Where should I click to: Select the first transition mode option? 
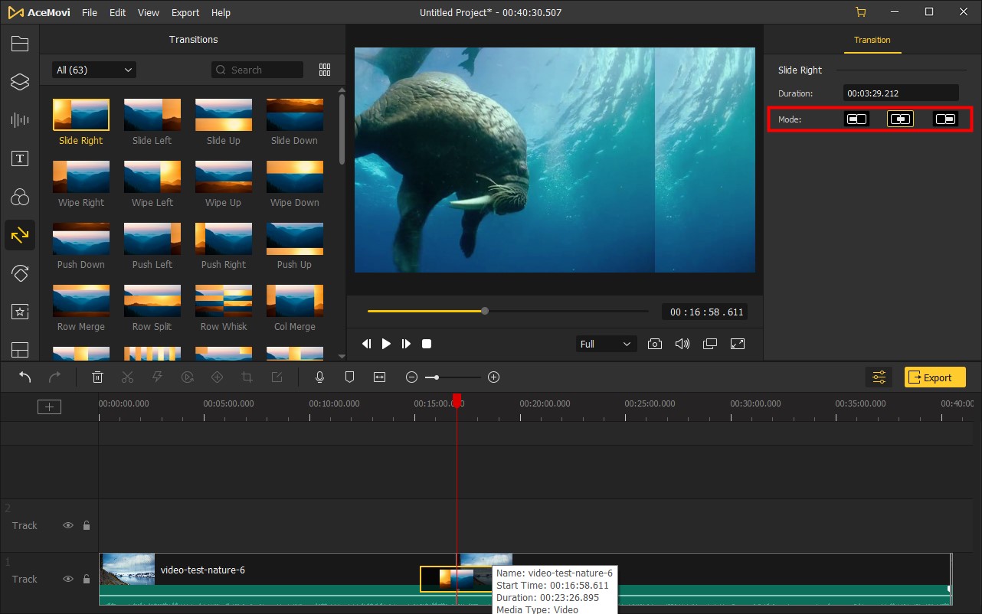click(x=856, y=119)
